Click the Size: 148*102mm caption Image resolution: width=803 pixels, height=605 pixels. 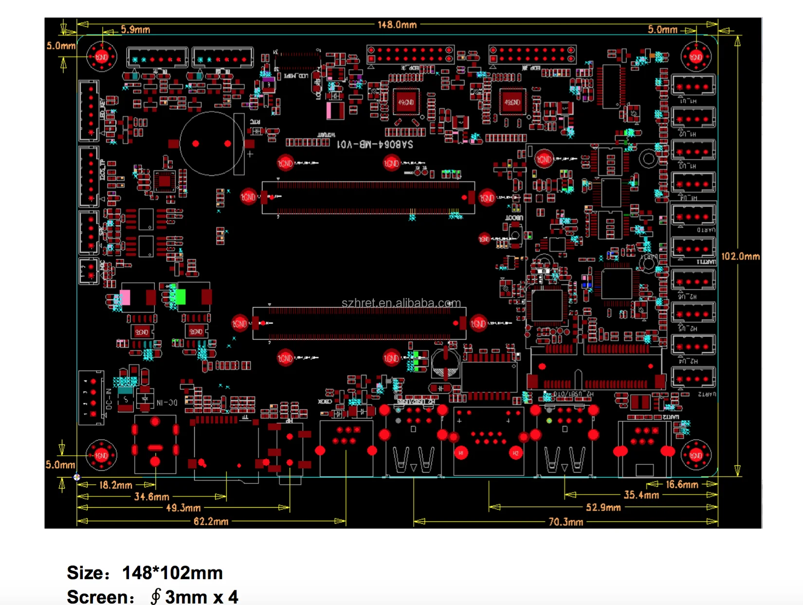point(145,573)
